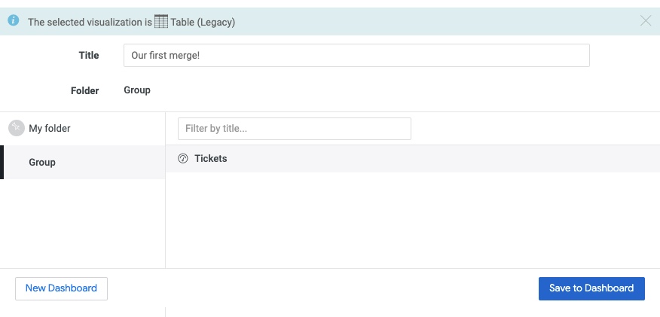Click the blue info icon in banner
This screenshot has width=660, height=317.
[x=13, y=21]
